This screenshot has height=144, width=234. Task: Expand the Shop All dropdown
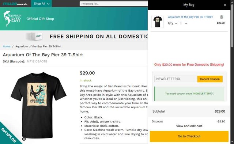click(x=41, y=4)
